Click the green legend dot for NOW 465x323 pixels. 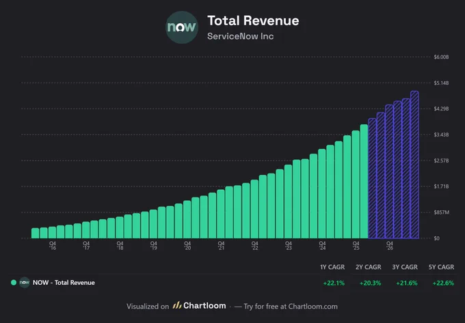click(14, 283)
